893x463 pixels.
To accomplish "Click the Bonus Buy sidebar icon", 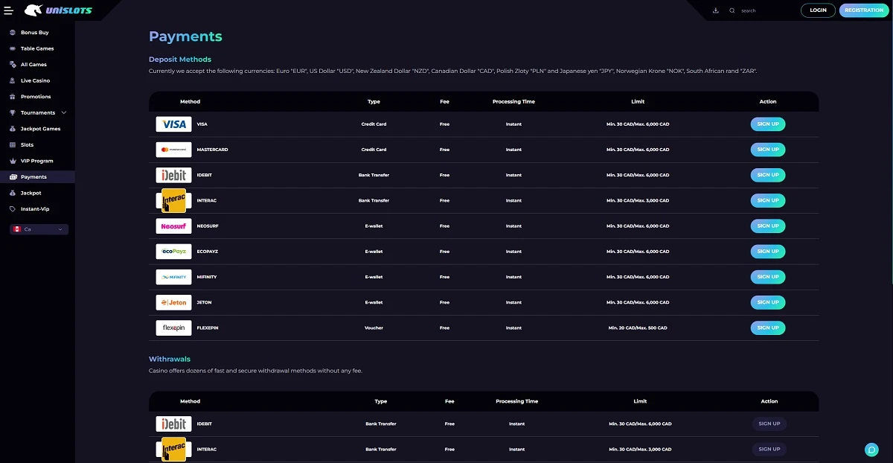I will click(13, 33).
